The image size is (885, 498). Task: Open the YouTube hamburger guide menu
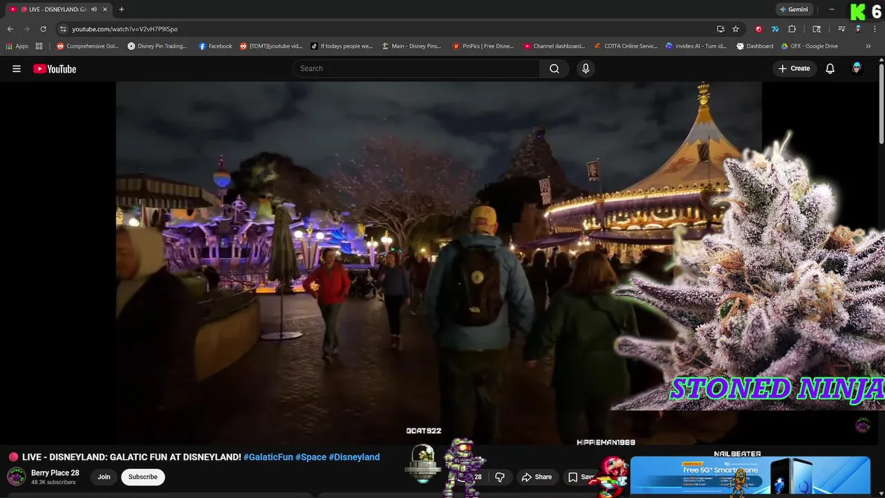click(17, 68)
